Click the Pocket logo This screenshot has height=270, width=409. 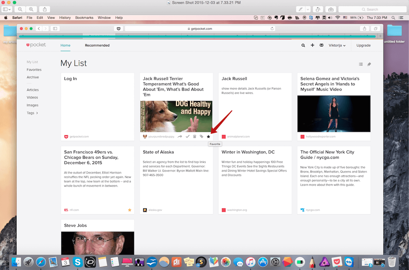pos(36,45)
